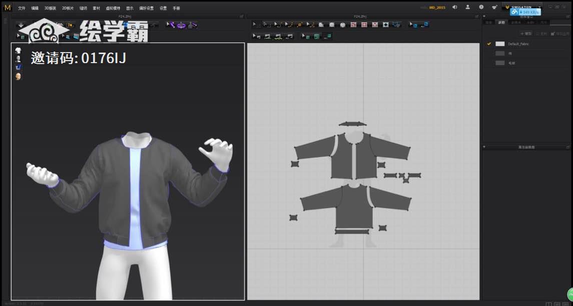
Task: Click the Simulate down-arrow icon in 3D toolbar
Action: [21, 25]
